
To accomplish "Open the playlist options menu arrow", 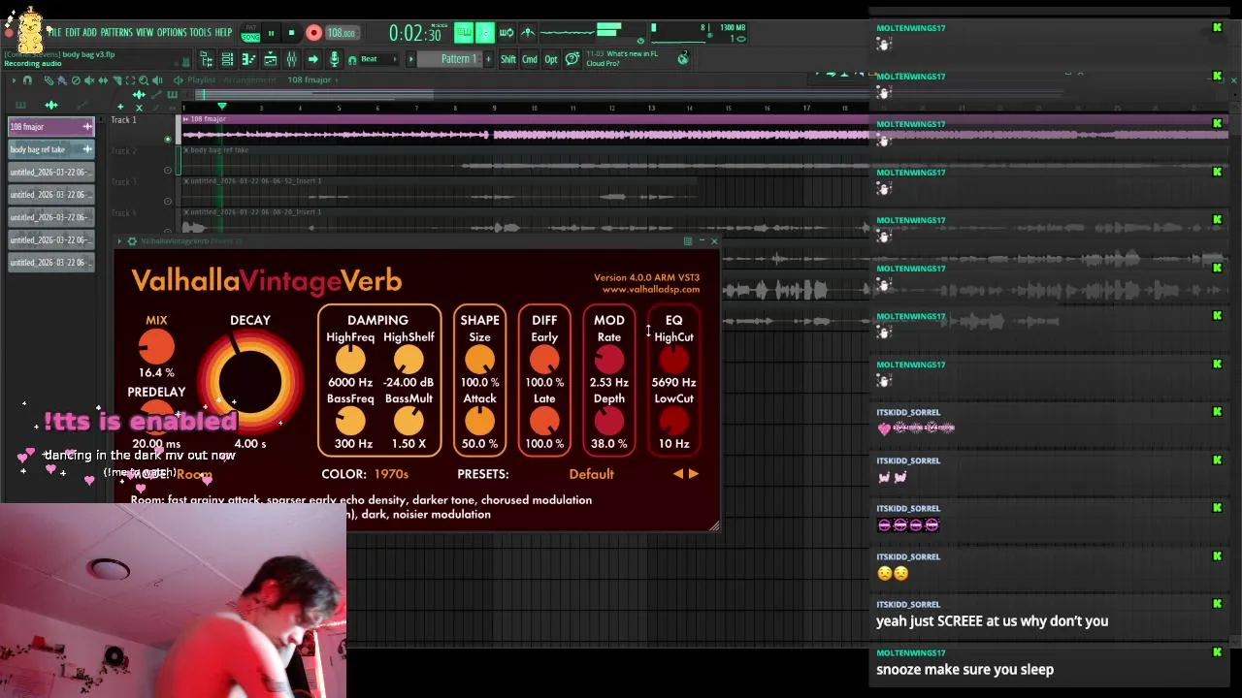I will (14, 80).
